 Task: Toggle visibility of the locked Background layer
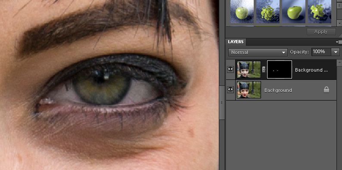click(x=230, y=89)
